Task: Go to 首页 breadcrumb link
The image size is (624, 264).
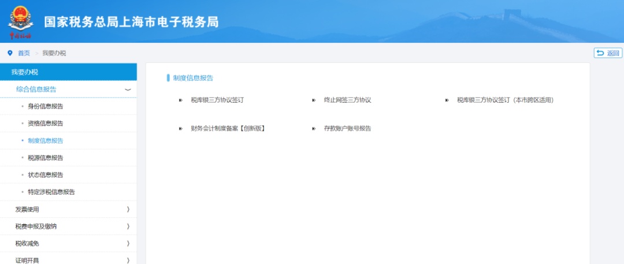Action: pyautogui.click(x=24, y=53)
